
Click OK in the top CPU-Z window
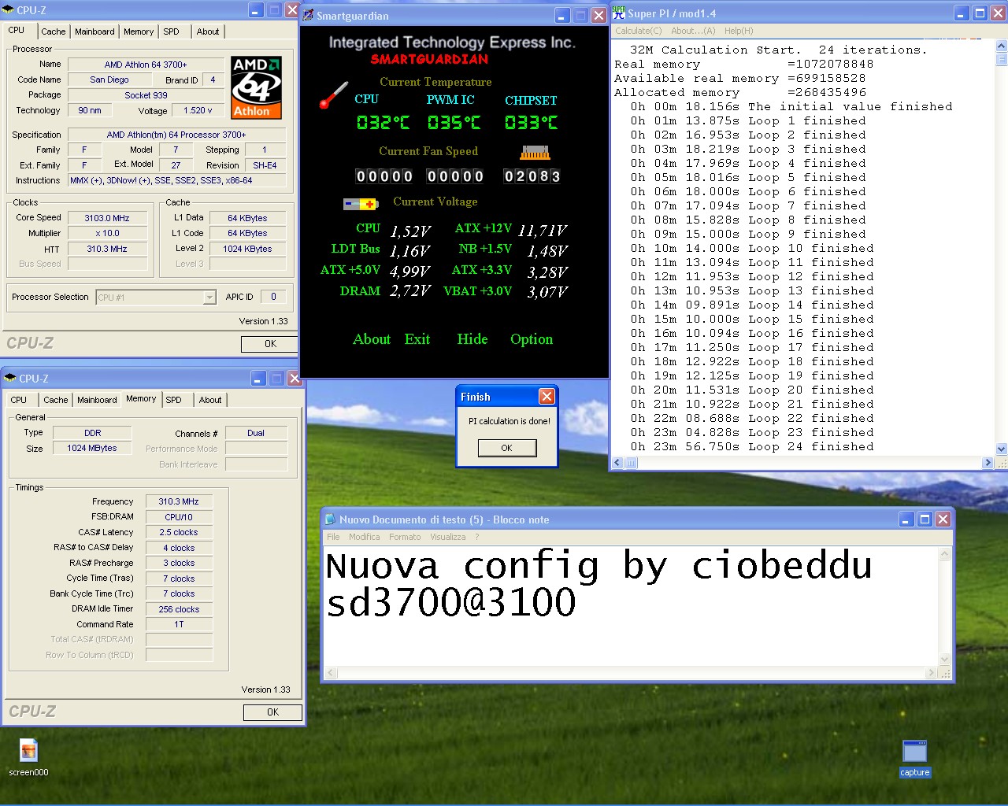(270, 344)
